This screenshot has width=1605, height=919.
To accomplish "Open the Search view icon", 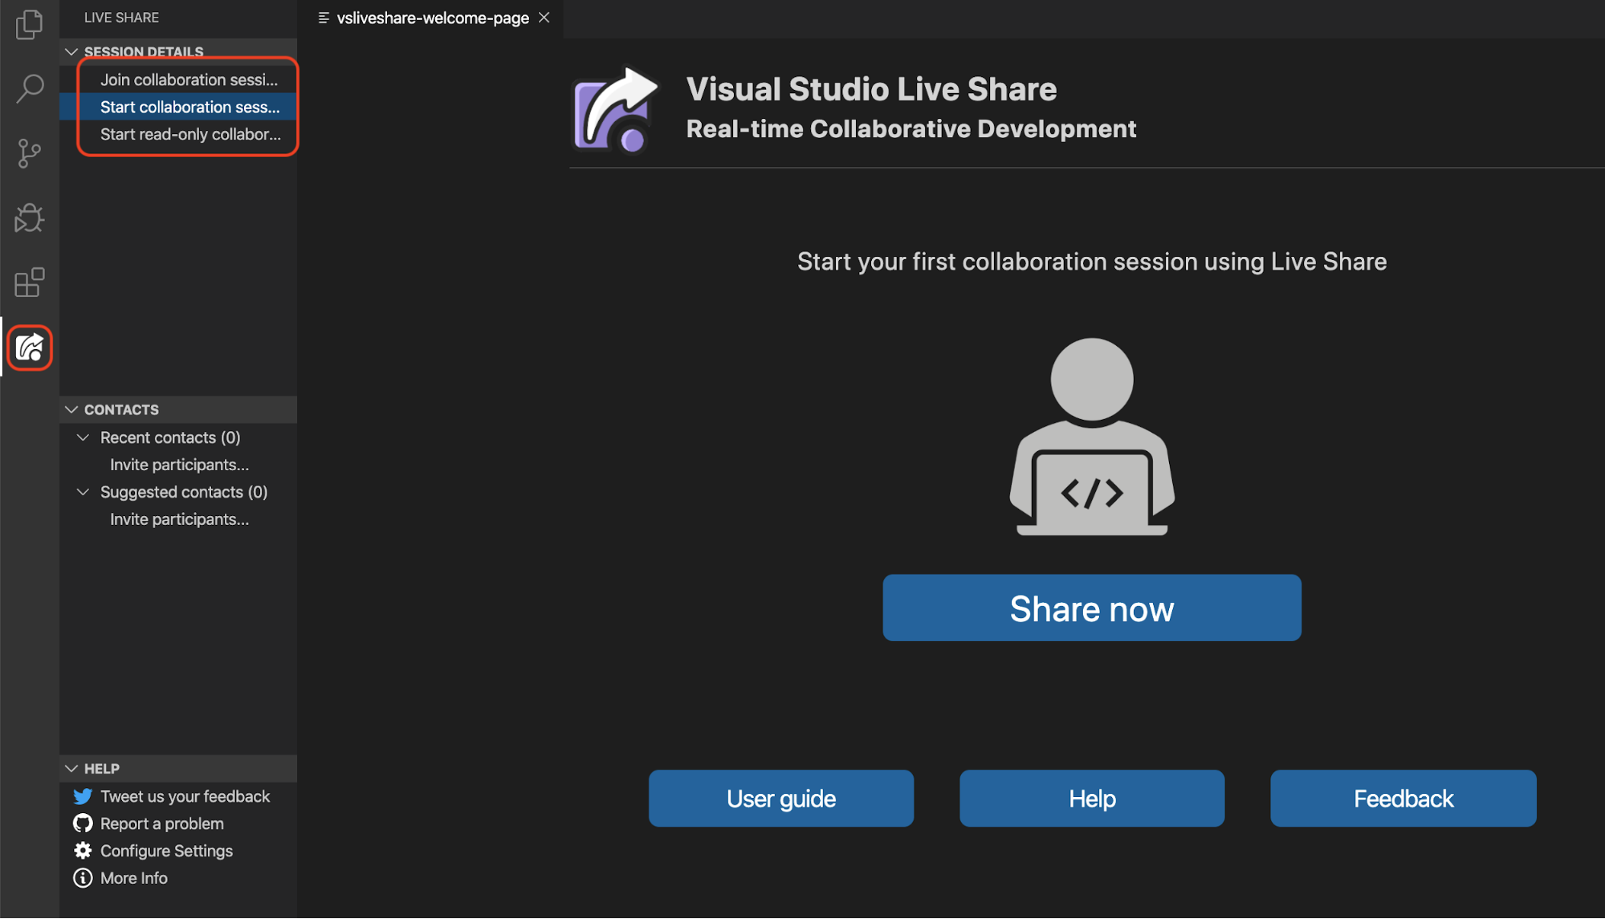I will tap(29, 88).
